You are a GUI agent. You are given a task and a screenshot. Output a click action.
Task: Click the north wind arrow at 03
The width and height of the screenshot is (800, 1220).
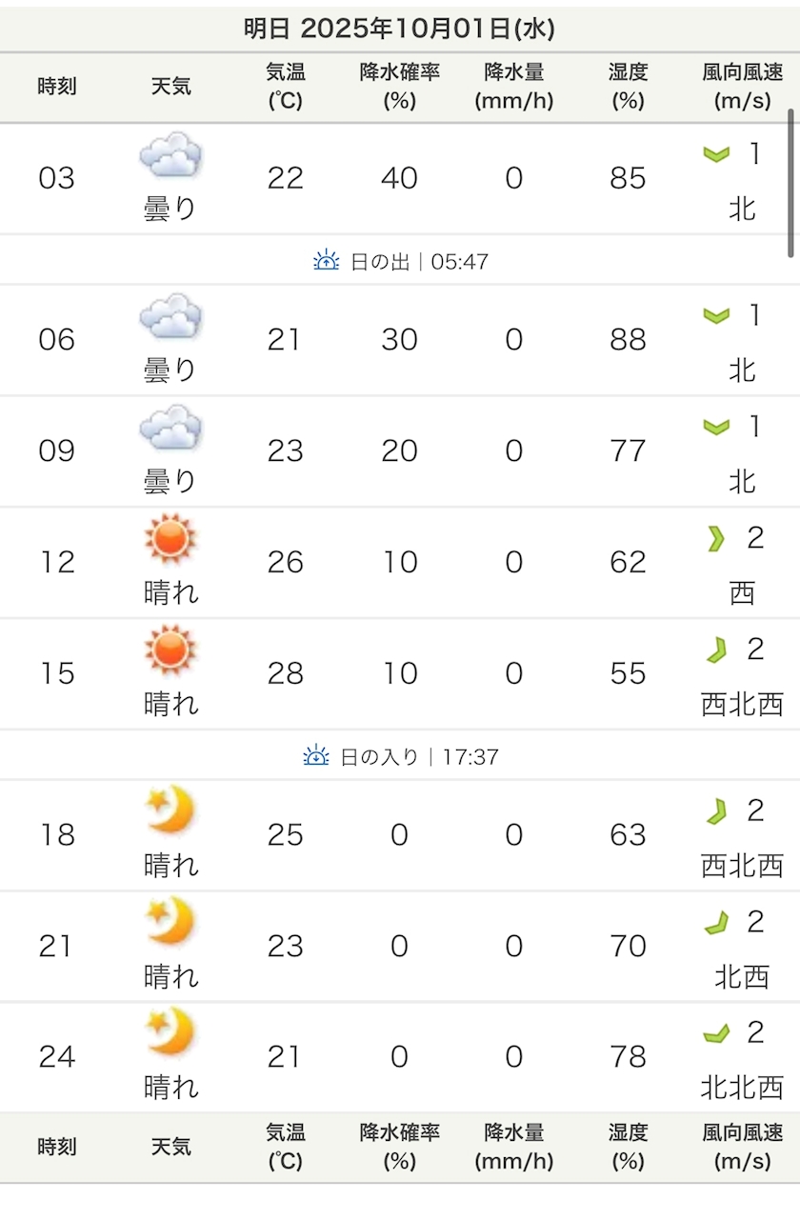[x=715, y=154]
